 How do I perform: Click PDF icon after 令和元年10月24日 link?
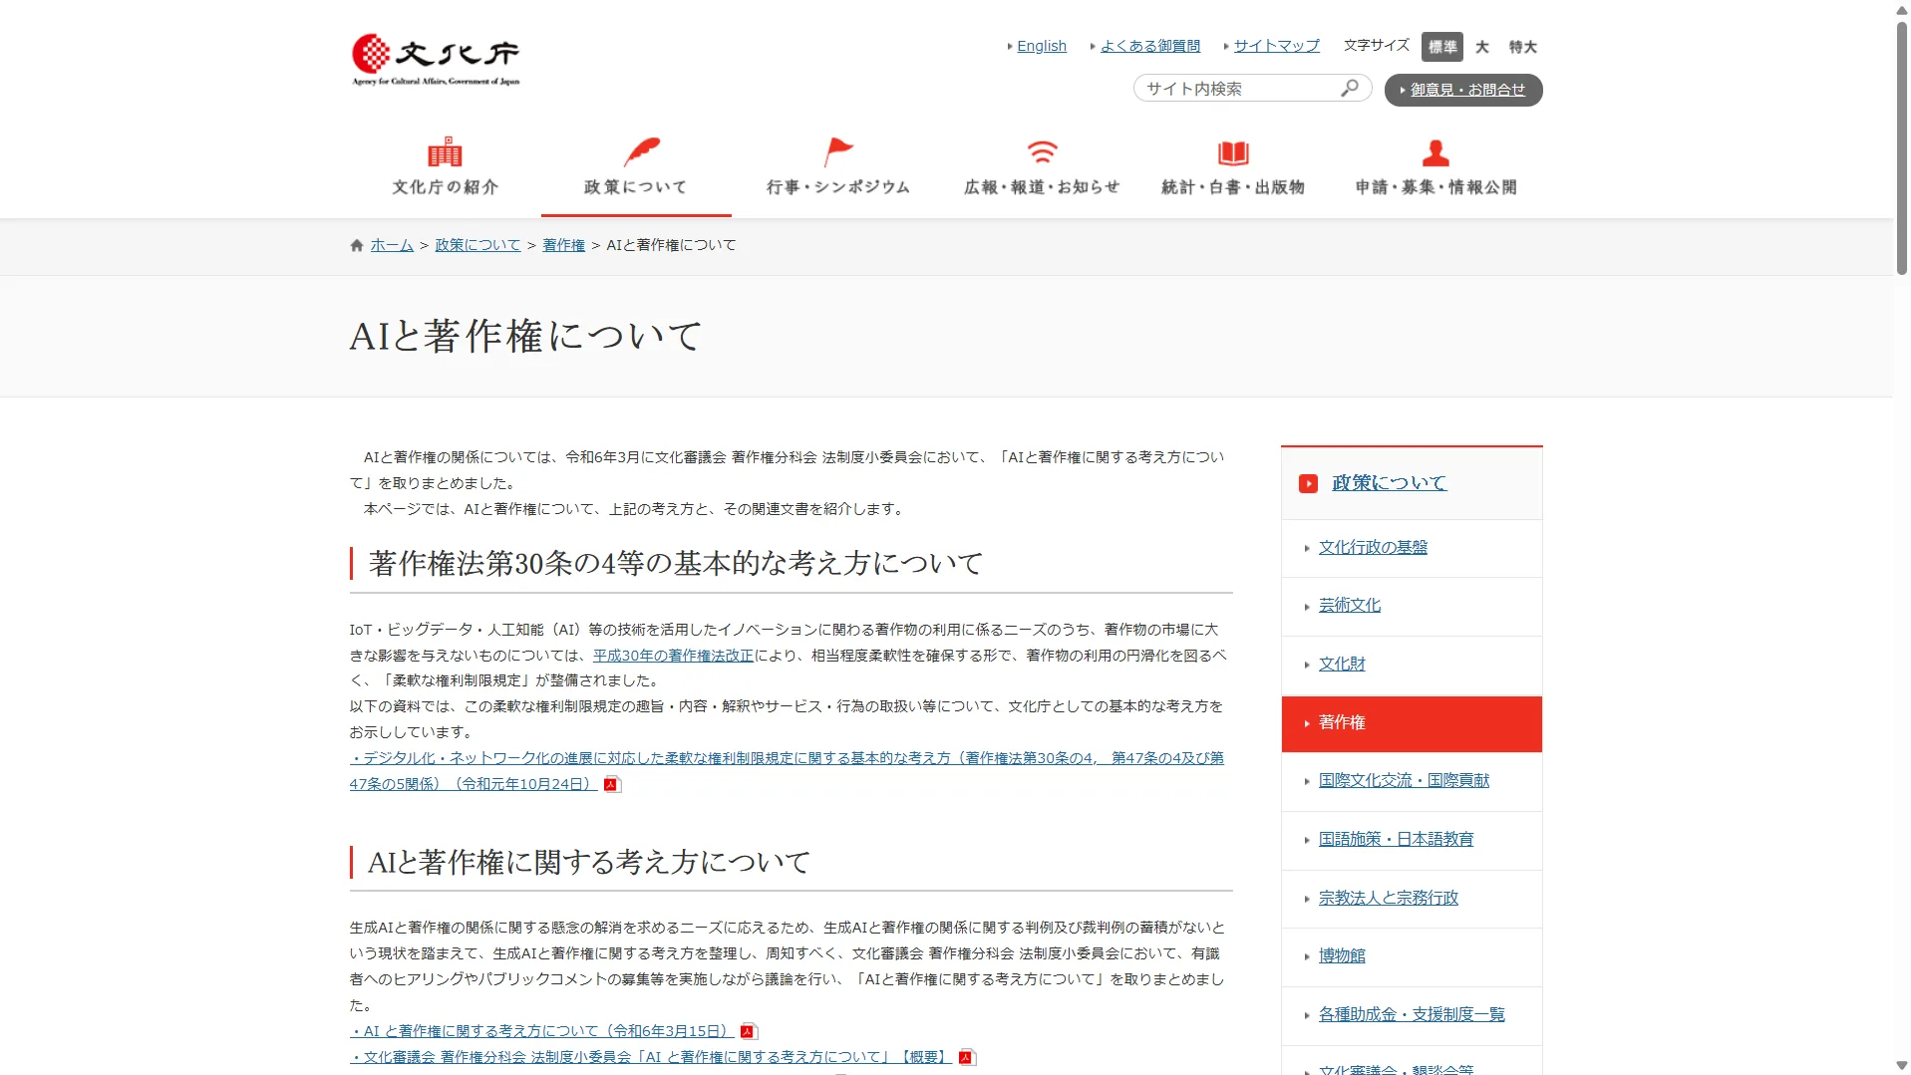pos(612,785)
